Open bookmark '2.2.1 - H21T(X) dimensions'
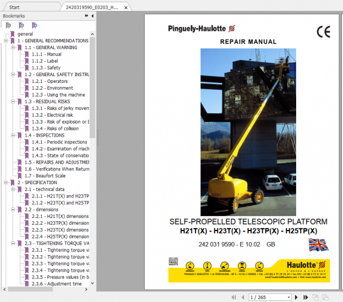The height and width of the screenshot is (302, 343). (x=60, y=216)
